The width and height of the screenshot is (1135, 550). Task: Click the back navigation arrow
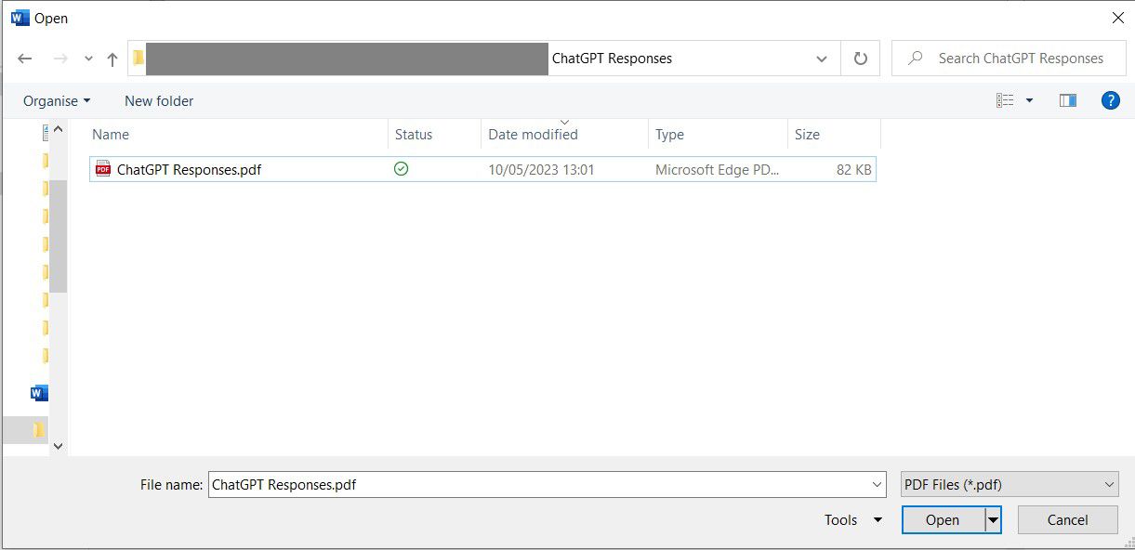[x=25, y=58]
